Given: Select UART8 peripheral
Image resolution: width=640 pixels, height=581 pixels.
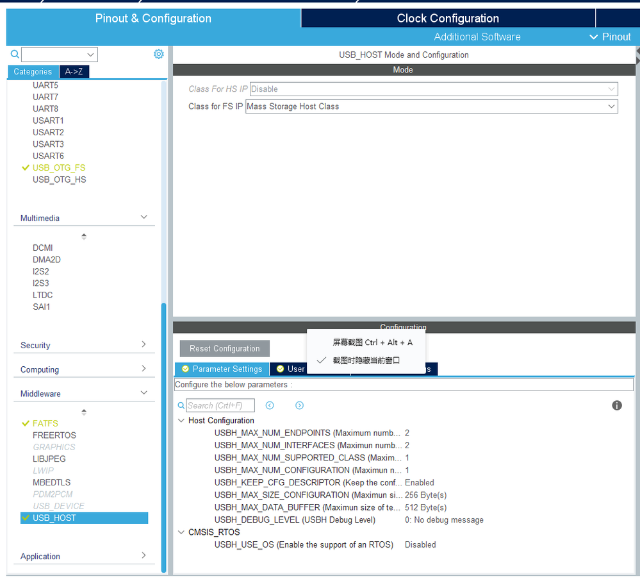Looking at the screenshot, I should [45, 108].
